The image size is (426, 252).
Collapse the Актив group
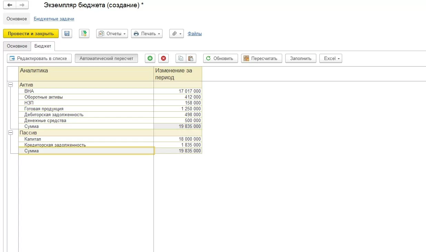(x=10, y=84)
